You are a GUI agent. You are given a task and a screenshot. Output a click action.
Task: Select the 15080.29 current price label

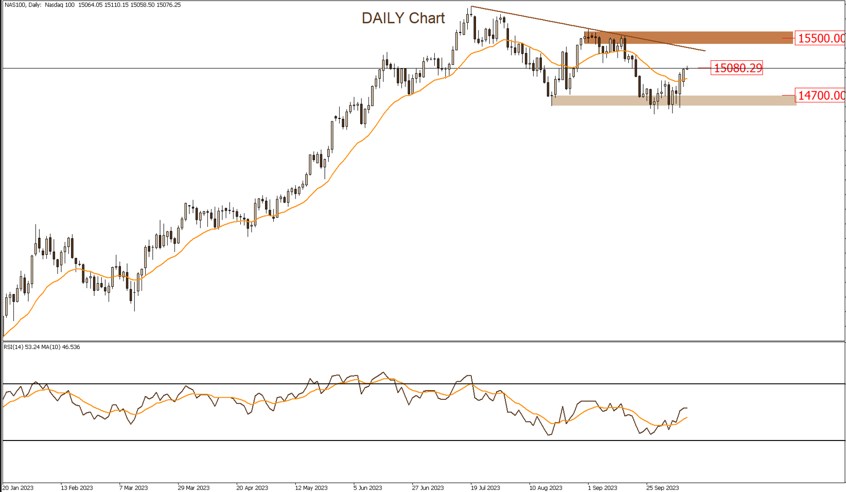737,68
